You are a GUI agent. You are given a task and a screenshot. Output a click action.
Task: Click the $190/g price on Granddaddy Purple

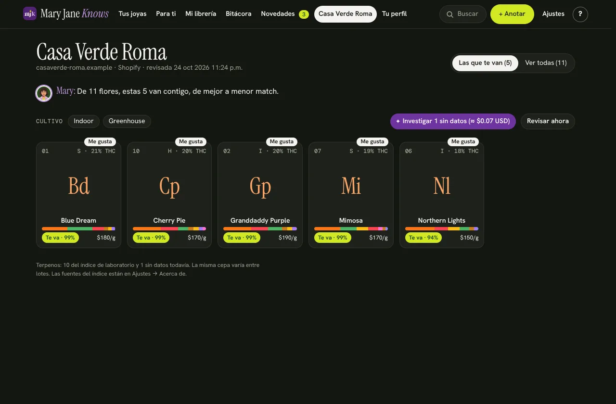pyautogui.click(x=288, y=238)
